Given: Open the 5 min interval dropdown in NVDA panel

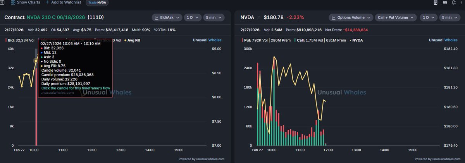Looking at the screenshot, I should coord(450,17).
